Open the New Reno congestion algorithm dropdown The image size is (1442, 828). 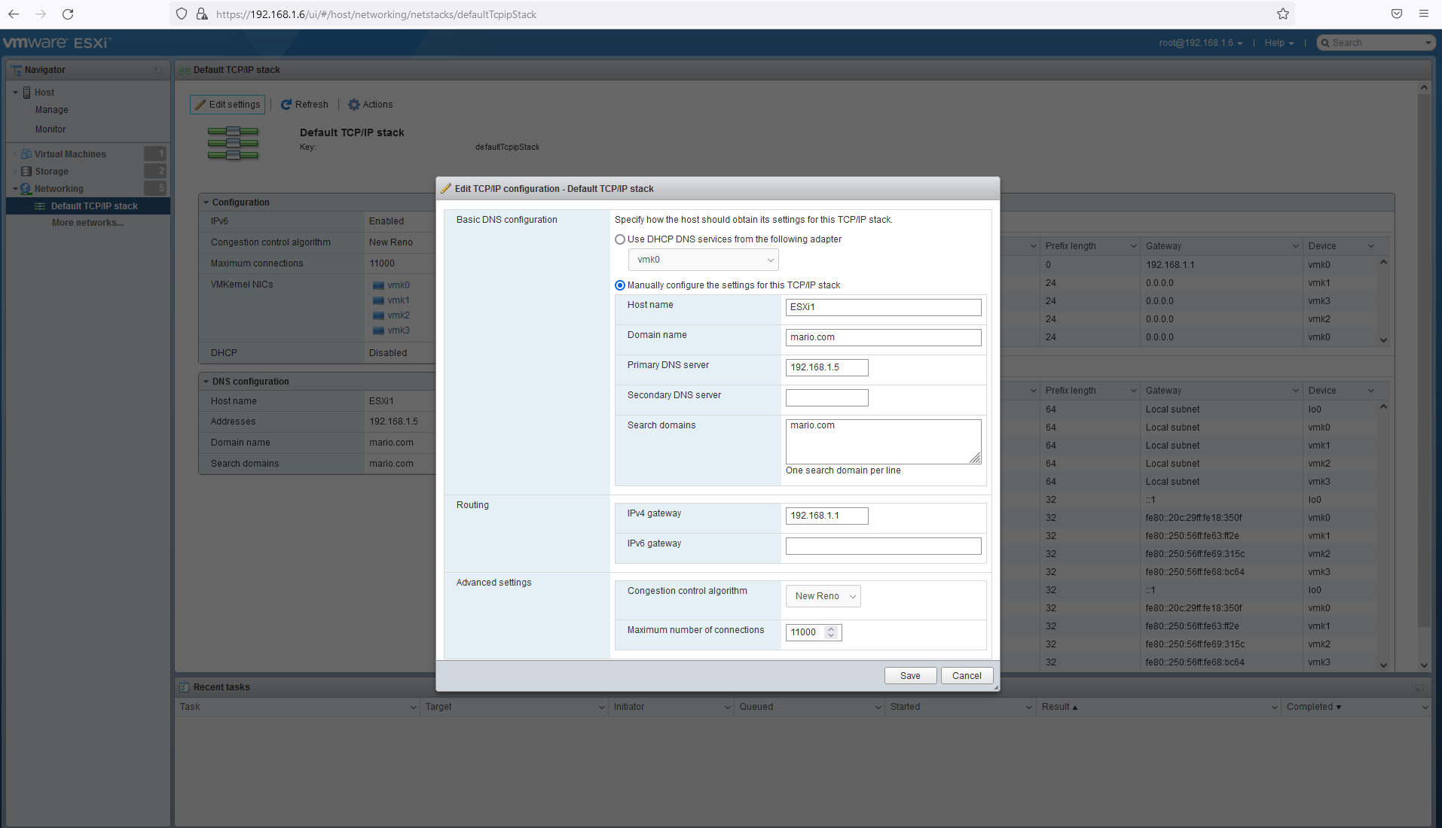tap(823, 596)
